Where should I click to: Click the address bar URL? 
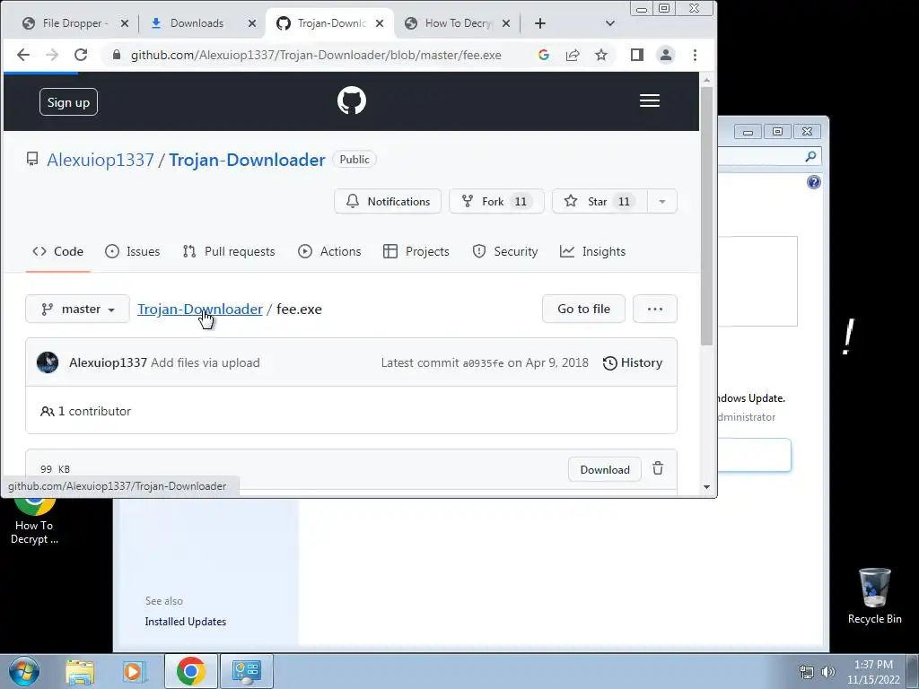point(316,55)
